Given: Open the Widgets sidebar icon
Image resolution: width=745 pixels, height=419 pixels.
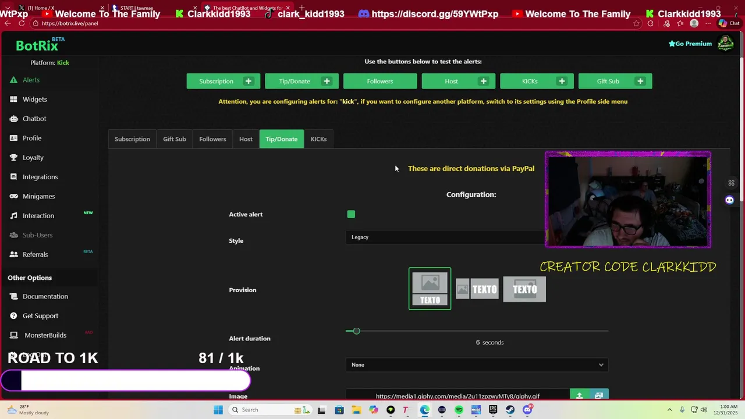Looking at the screenshot, I should (x=13, y=100).
